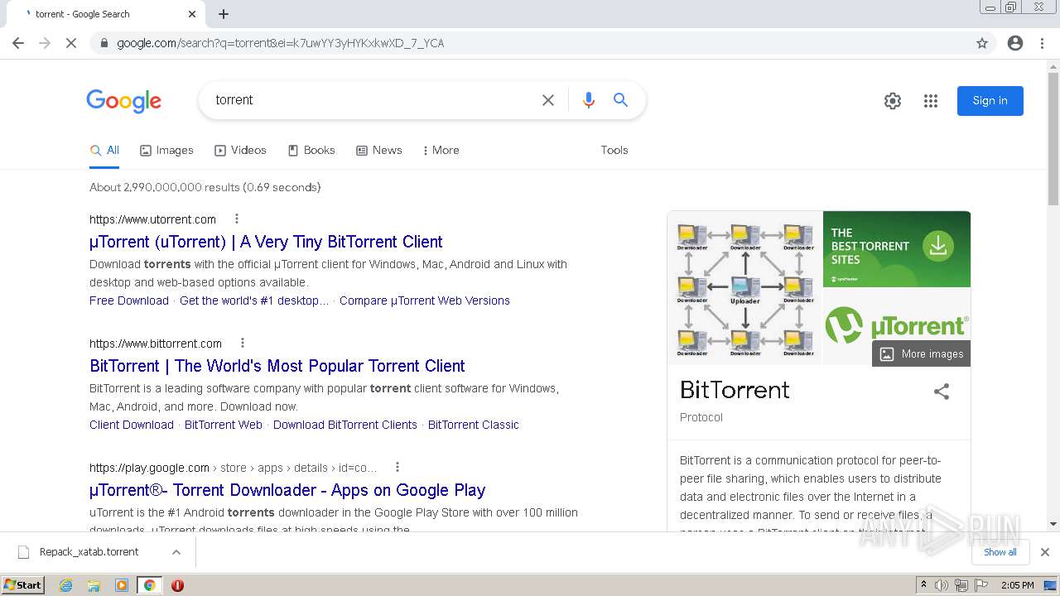The height and width of the screenshot is (596, 1060).
Task: Open the search Tools options
Action: (x=614, y=151)
